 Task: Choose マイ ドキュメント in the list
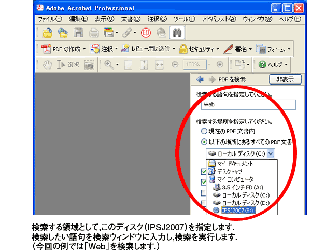click(242, 164)
